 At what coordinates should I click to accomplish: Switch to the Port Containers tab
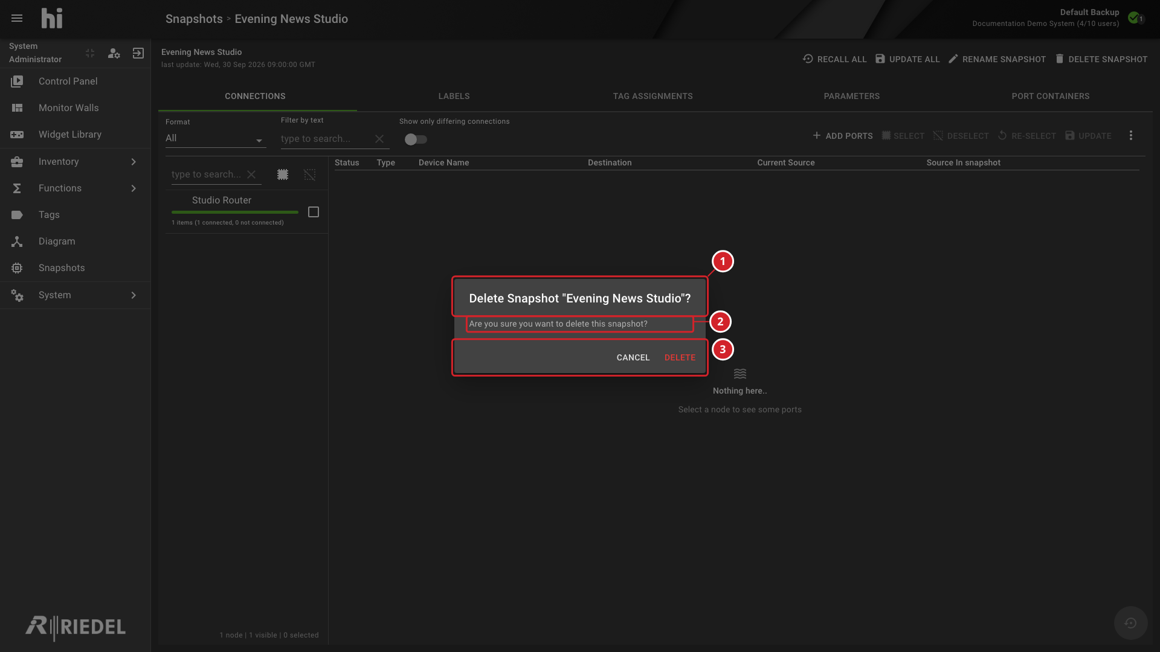tap(1051, 96)
